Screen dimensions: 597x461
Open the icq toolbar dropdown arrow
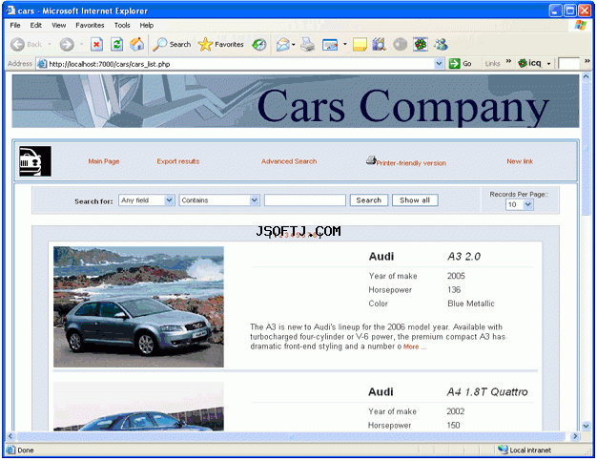coord(548,64)
